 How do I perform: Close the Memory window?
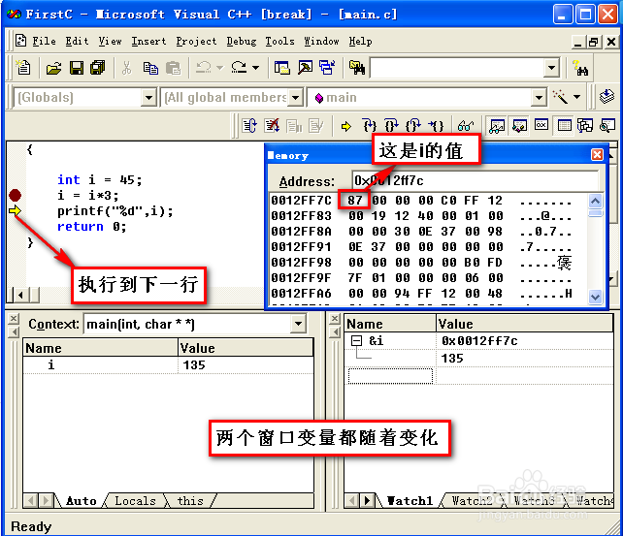(597, 154)
